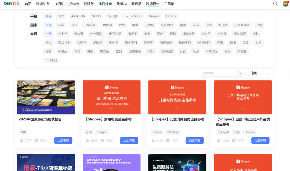Enable the 巴西 country filter
290x171 pixels.
click(122, 25)
